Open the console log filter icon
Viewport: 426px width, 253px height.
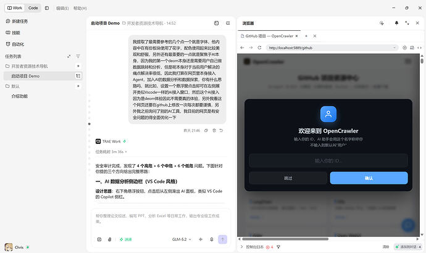coord(278,247)
